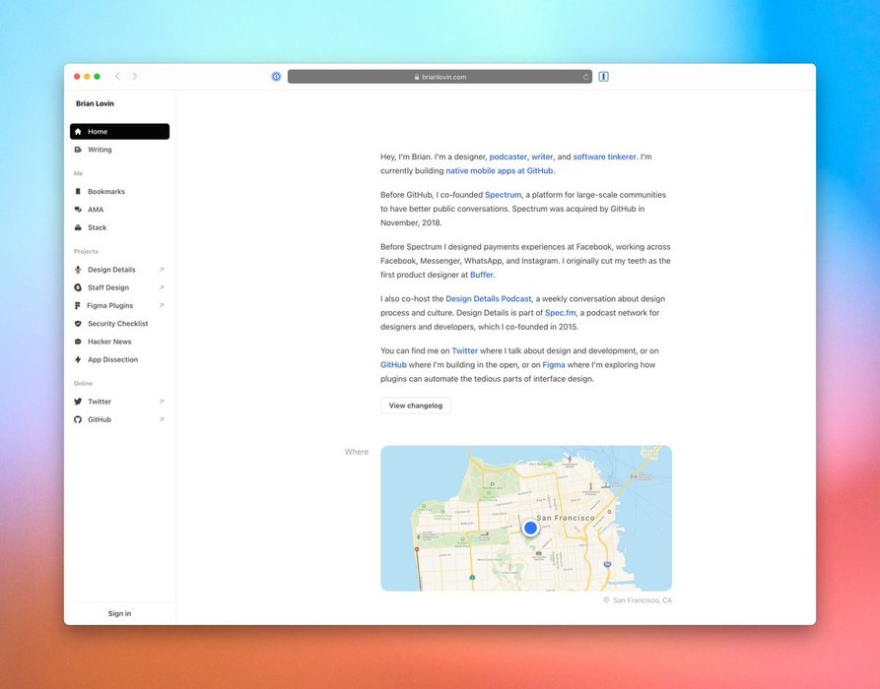Click the AMA chat bubbles icon
This screenshot has width=880, height=689.
click(x=78, y=210)
